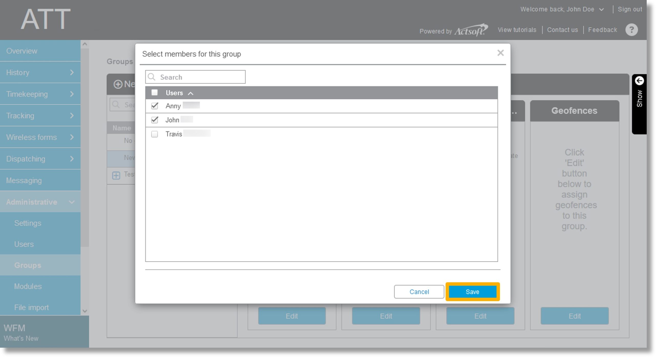
Task: Enable checkbox for Travis user
Action: click(x=154, y=134)
